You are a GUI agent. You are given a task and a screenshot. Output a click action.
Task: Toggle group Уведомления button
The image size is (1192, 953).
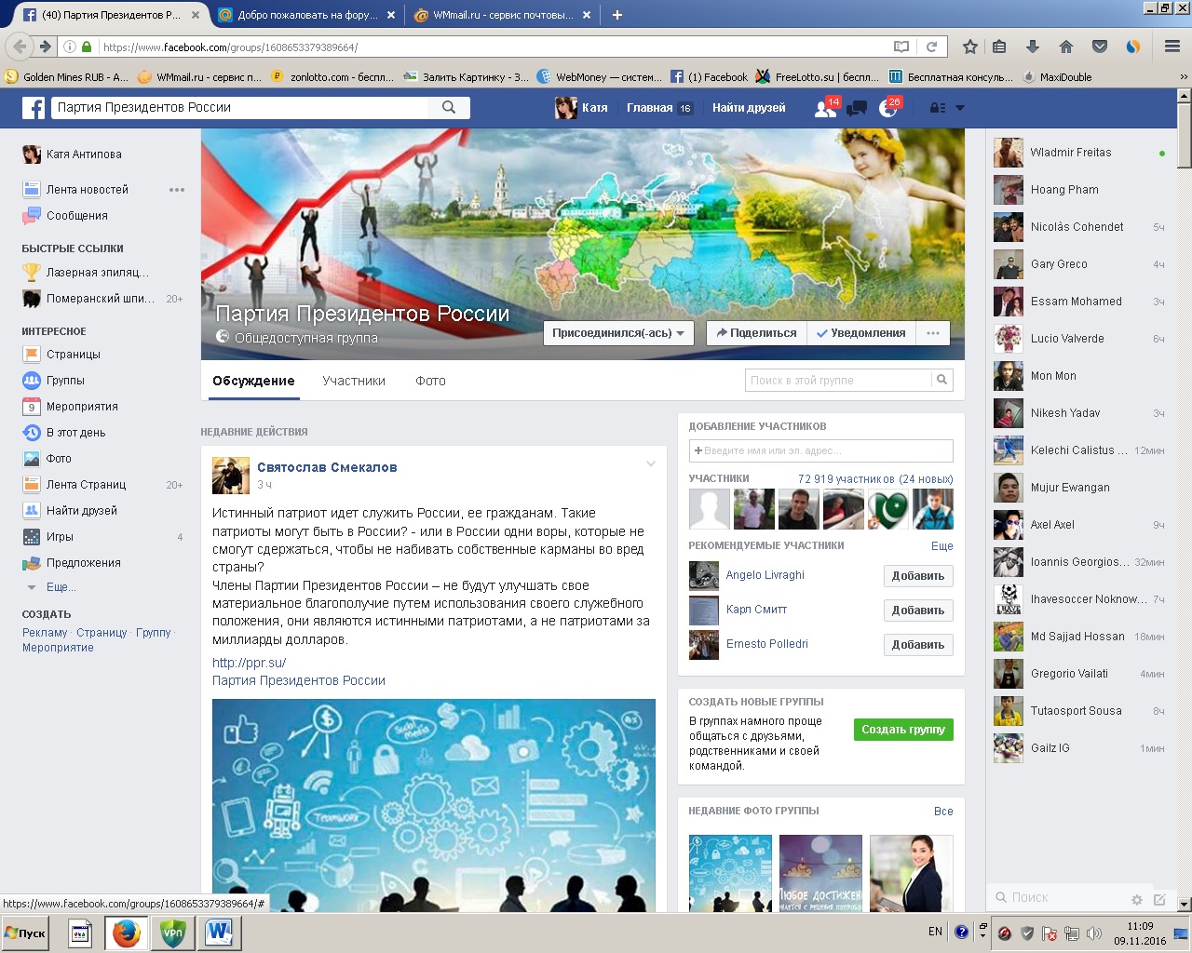[x=860, y=333]
